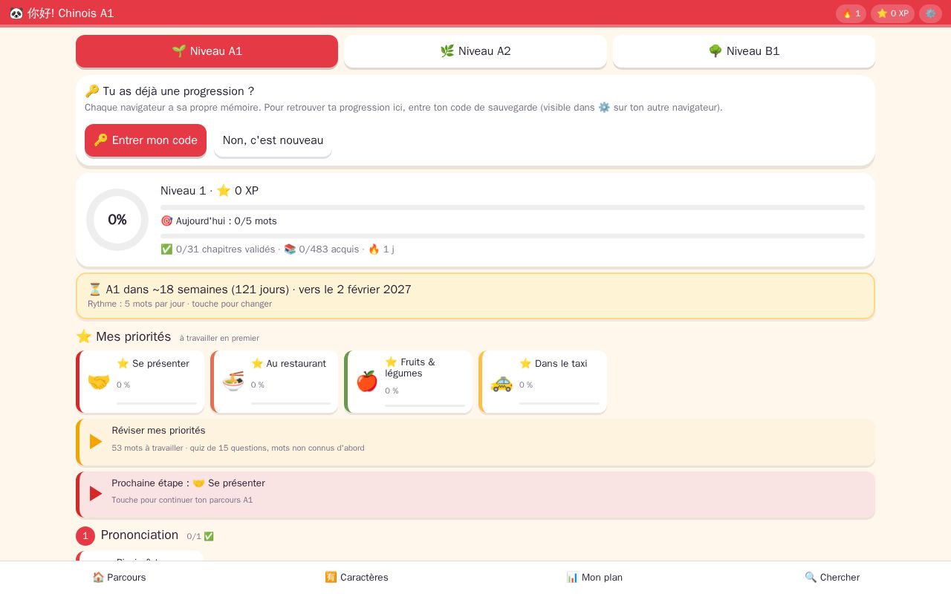This screenshot has width=951, height=594.
Task: Click the Mes priorités heading
Action: pos(123,337)
